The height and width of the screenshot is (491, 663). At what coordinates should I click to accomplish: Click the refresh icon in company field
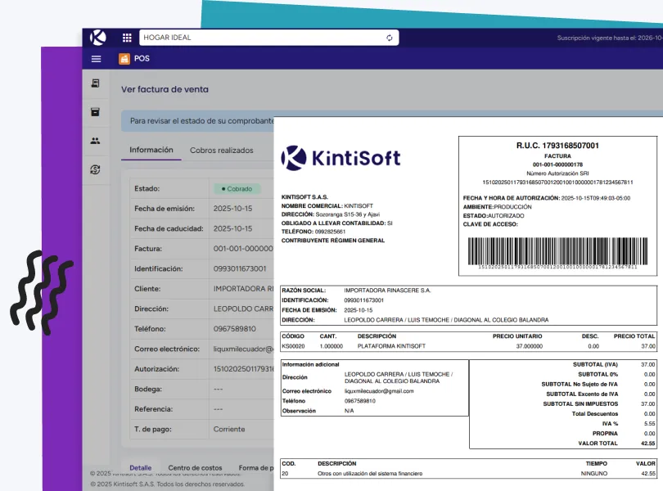tap(390, 38)
